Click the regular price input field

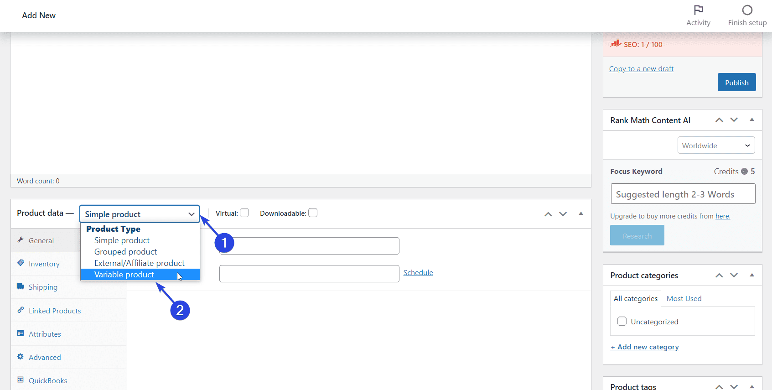coord(309,246)
